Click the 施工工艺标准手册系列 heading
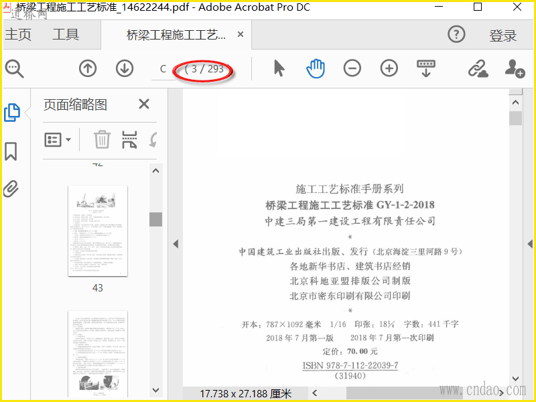The image size is (536, 402). [x=350, y=189]
